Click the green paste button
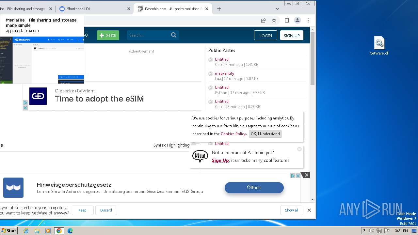418x235 pixels. [x=108, y=35]
